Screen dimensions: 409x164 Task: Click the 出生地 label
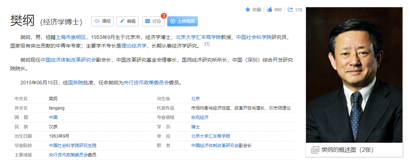coord(163,99)
